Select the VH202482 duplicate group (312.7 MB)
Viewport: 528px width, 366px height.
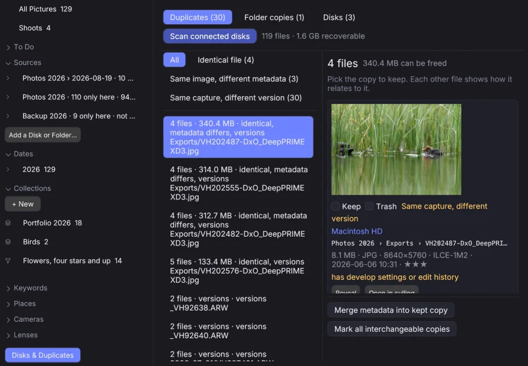238,229
